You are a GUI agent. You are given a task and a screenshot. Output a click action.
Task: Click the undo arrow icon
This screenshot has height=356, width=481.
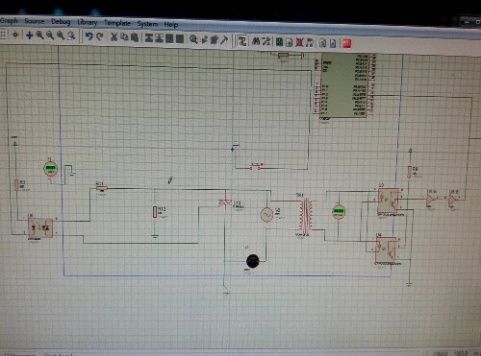click(x=89, y=36)
